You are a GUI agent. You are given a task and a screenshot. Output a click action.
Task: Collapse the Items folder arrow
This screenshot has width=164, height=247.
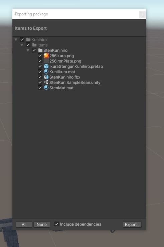22,45
